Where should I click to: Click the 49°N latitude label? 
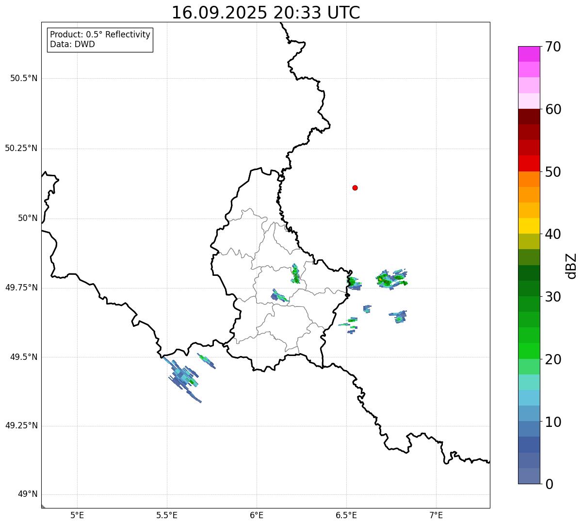(28, 494)
